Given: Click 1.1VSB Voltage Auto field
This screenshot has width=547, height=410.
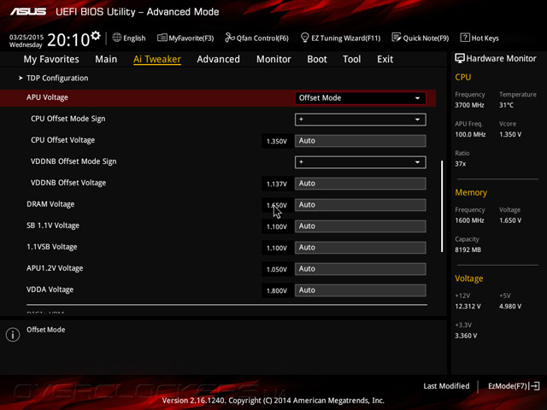Looking at the screenshot, I should 361,248.
